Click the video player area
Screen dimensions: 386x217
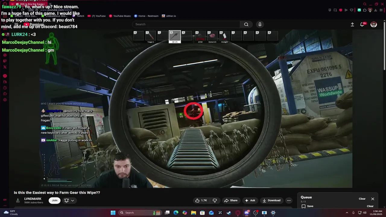[x=196, y=108]
